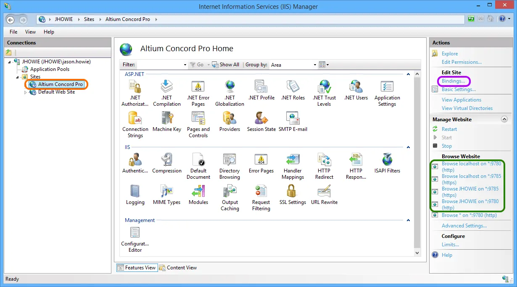This screenshot has height=287, width=517.
Task: Click the Back navigation button
Action: pos(11,20)
